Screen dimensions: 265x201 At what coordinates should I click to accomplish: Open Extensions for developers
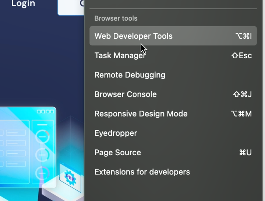point(142,172)
